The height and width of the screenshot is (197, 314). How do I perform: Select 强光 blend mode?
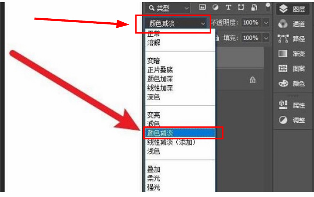[180, 187]
